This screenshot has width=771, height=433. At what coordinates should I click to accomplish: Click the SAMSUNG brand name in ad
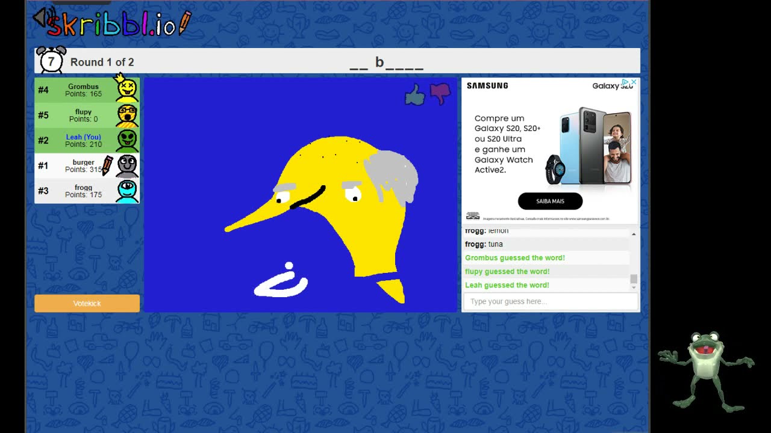(487, 85)
